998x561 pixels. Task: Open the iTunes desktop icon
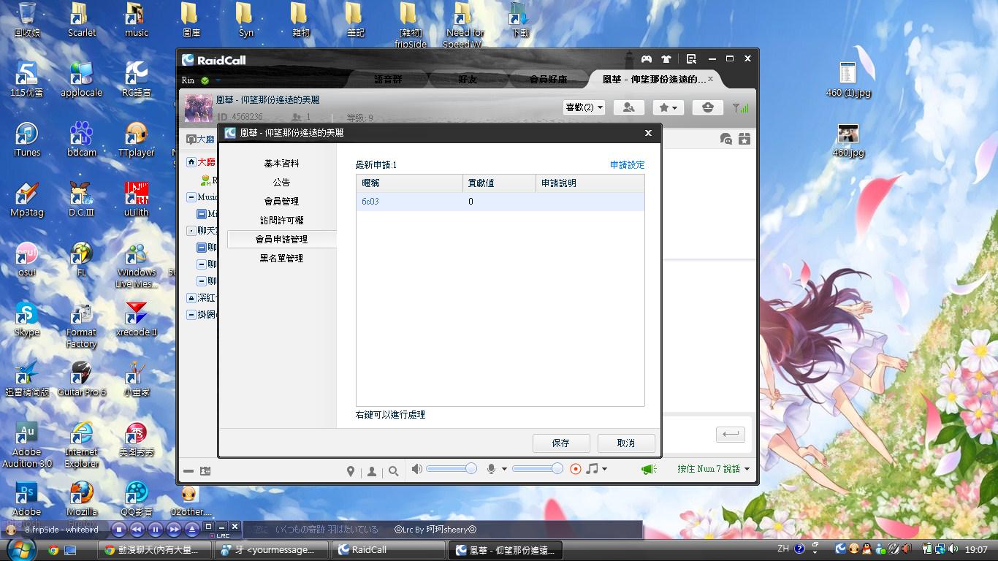pos(27,139)
